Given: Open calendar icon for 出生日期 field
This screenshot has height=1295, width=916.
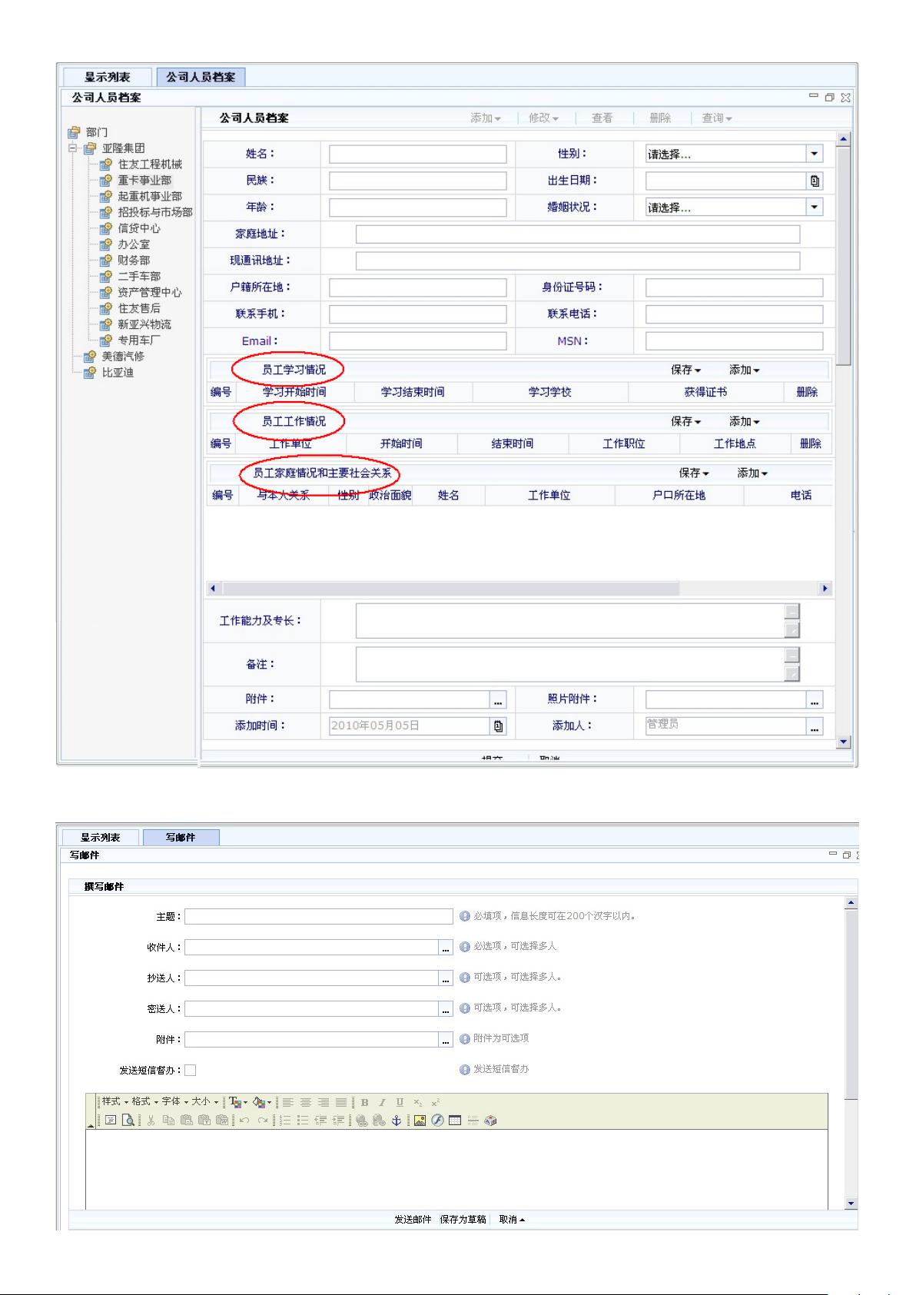Looking at the screenshot, I should click(815, 181).
